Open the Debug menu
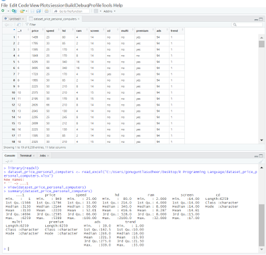The width and height of the screenshot is (266, 255). (82, 5)
